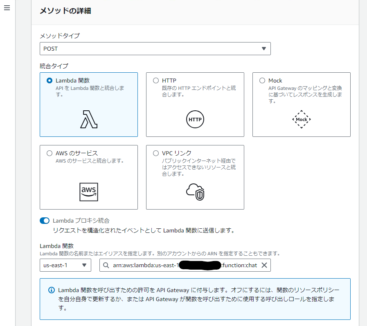The width and height of the screenshot is (367, 326).
Task: Select the Mock integration radio button
Action: [262, 80]
